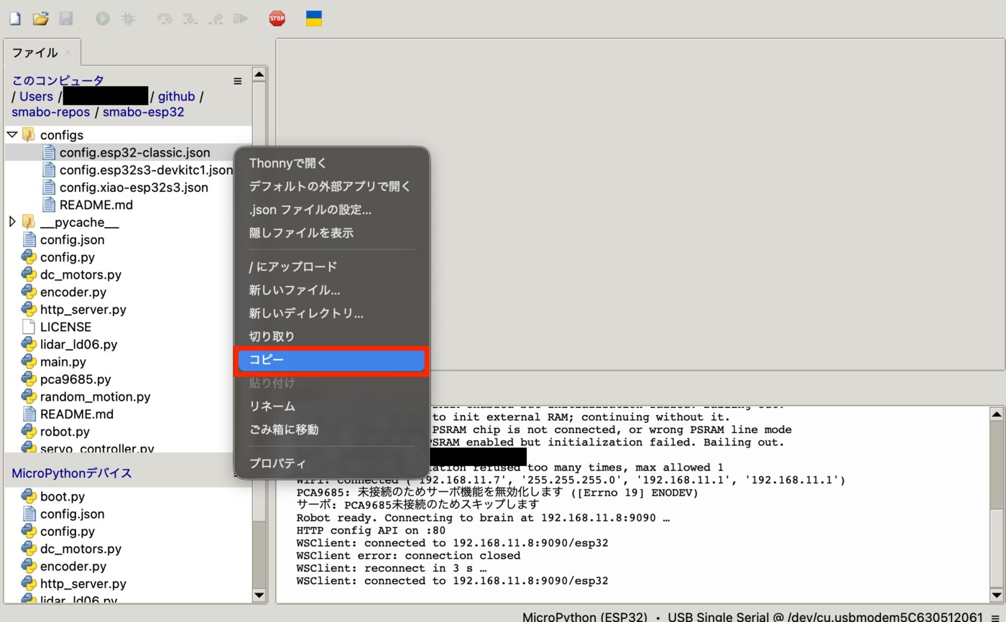Image resolution: width=1006 pixels, height=622 pixels.
Task: Click the Resume toolbar icon
Action: pyautogui.click(x=241, y=19)
